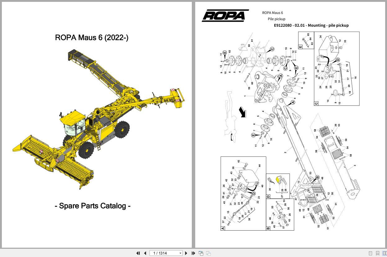Image resolution: width=387 pixels, height=257 pixels.
Task: Click the yellow ROPA Maus machine illustration
Action: click(99, 119)
